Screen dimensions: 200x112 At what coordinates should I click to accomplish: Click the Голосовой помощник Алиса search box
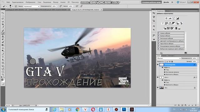click(x=28, y=110)
